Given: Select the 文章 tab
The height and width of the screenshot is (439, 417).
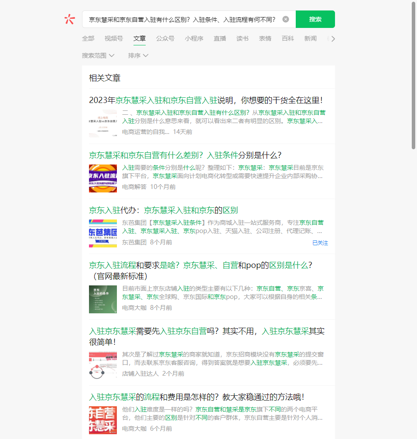Looking at the screenshot, I should tap(140, 39).
